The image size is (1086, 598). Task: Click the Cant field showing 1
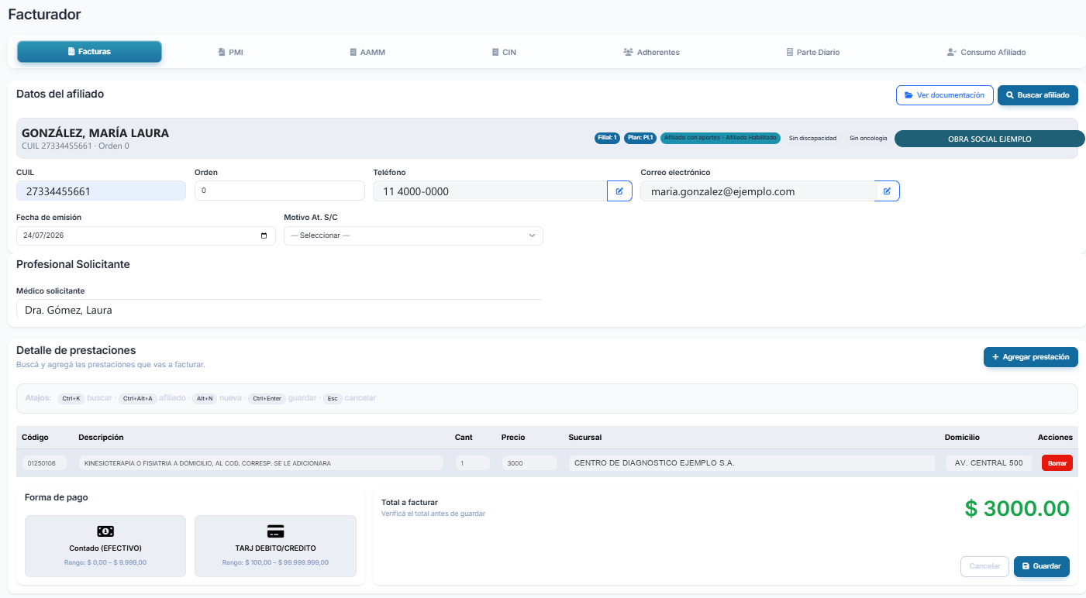click(472, 463)
